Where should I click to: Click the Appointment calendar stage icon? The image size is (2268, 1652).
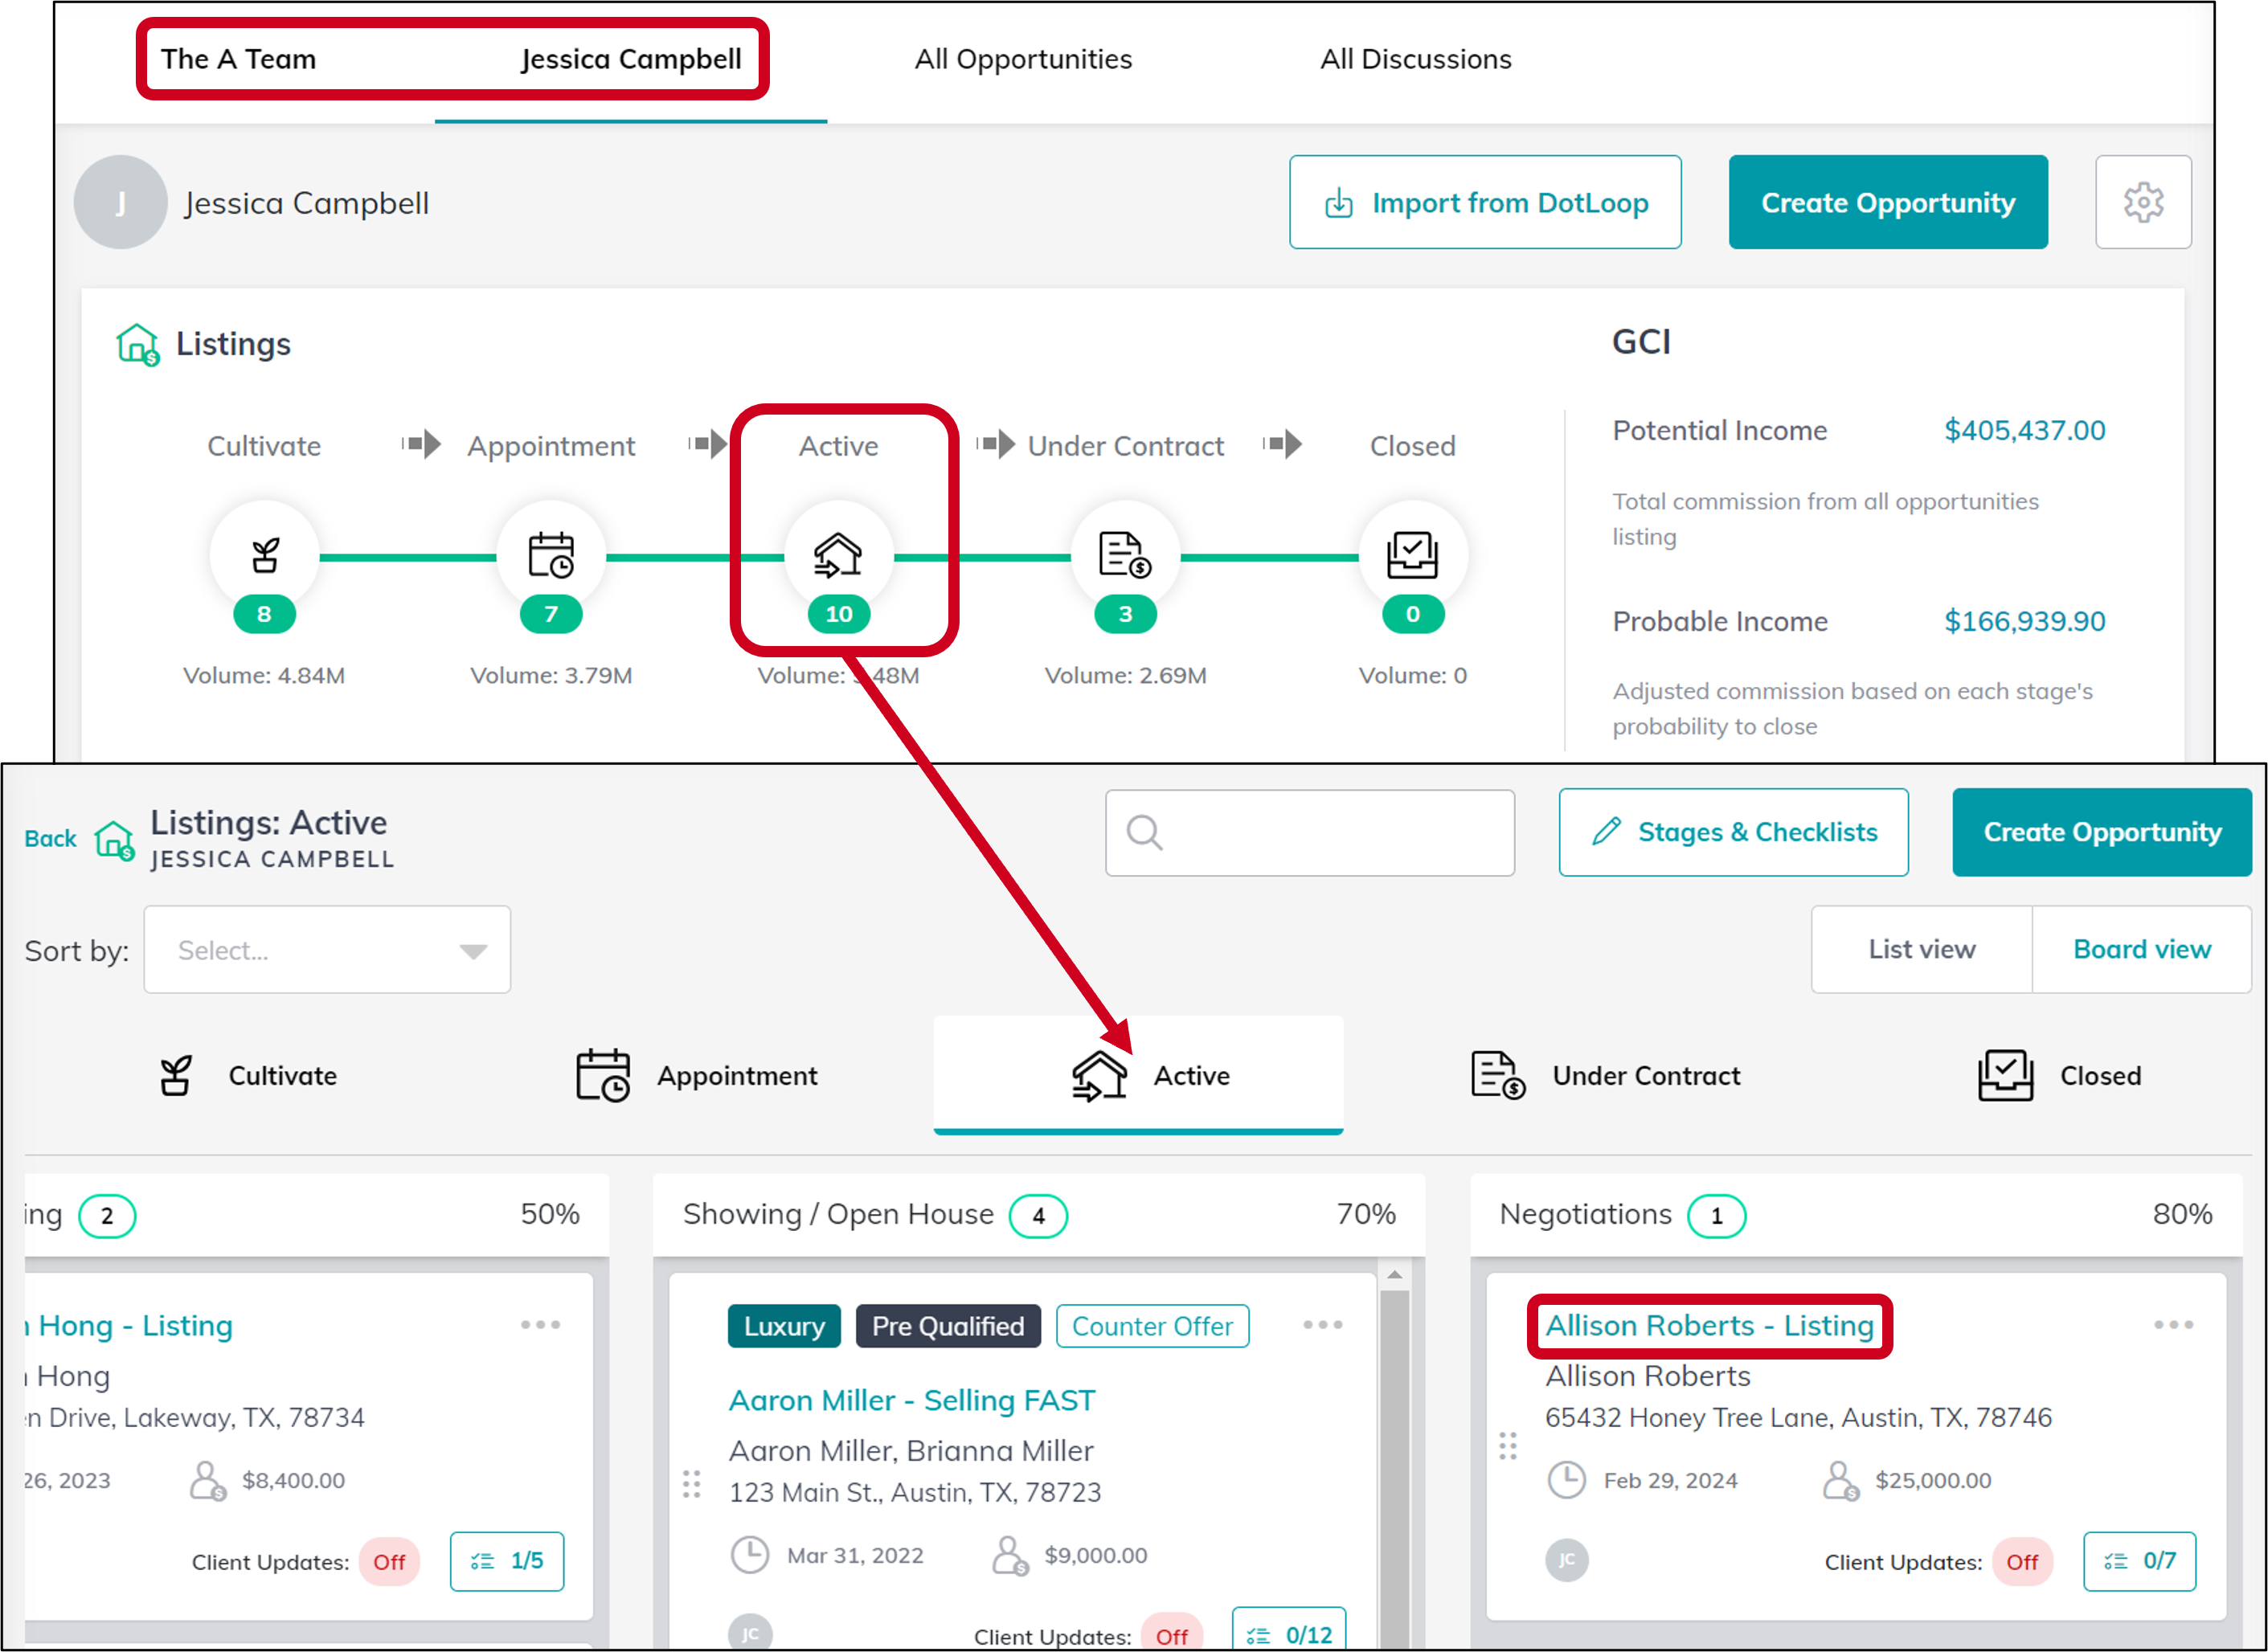click(x=551, y=555)
